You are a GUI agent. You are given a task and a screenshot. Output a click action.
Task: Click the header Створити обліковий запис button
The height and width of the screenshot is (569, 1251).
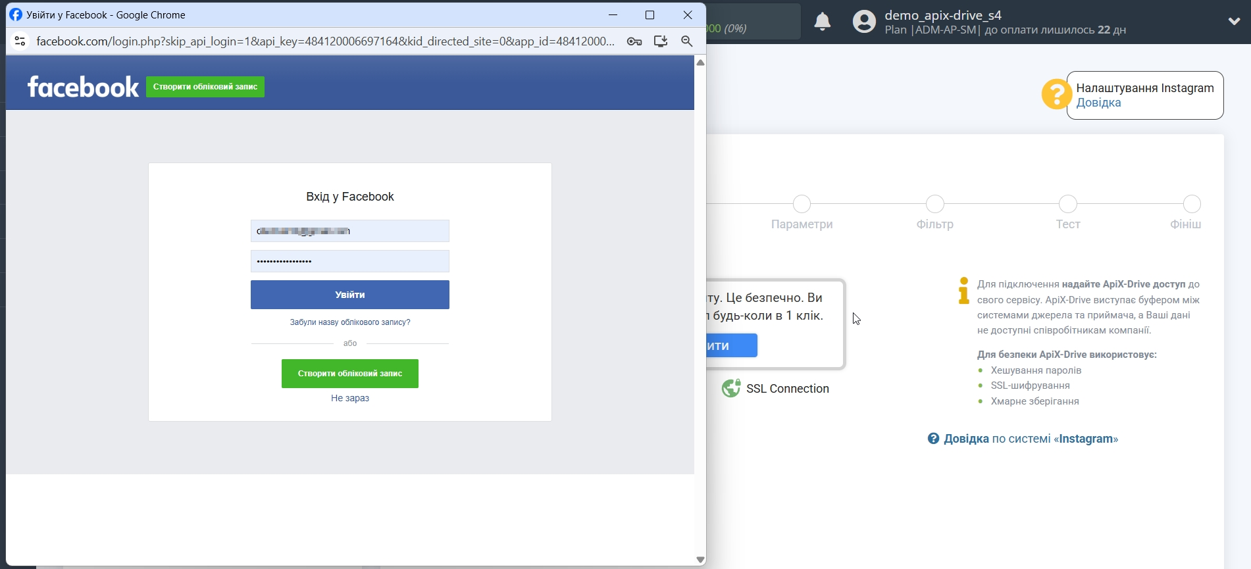click(x=205, y=87)
